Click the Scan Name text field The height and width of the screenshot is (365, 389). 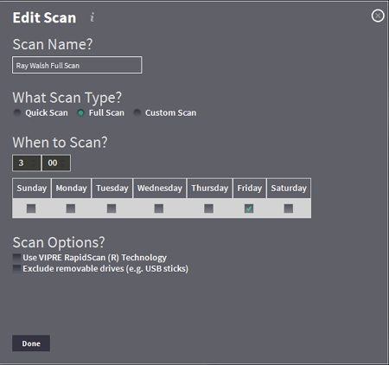coord(77,65)
